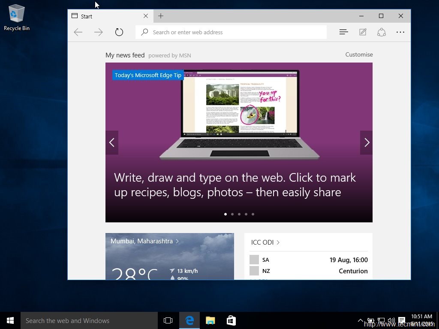Click the Share icon in Edge toolbar

(x=382, y=32)
